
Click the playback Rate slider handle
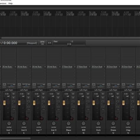69,44
